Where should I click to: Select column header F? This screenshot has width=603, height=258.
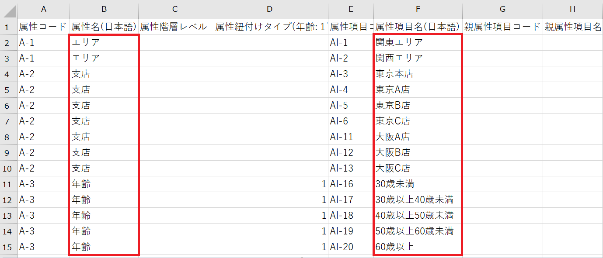click(x=418, y=9)
